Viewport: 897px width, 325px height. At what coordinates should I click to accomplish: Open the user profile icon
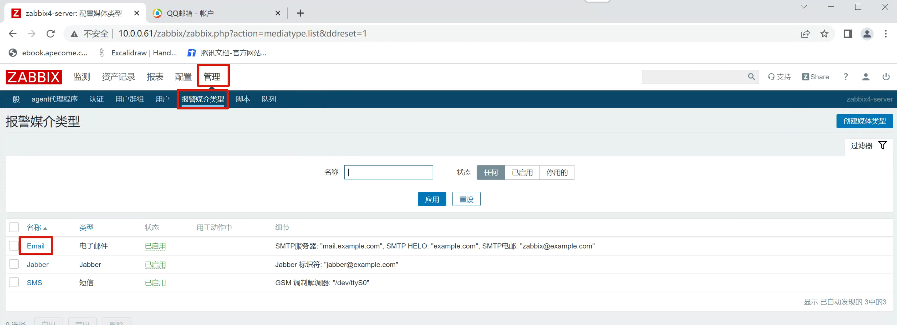click(x=865, y=77)
